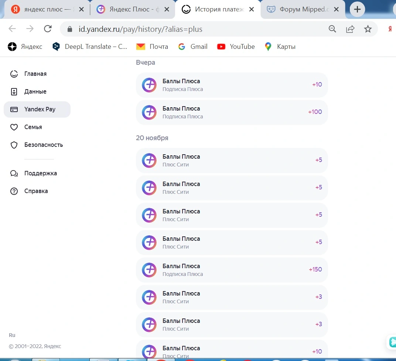Viewport: 396px width, 361px height.
Task: Click the +100 points amount
Action: click(315, 112)
